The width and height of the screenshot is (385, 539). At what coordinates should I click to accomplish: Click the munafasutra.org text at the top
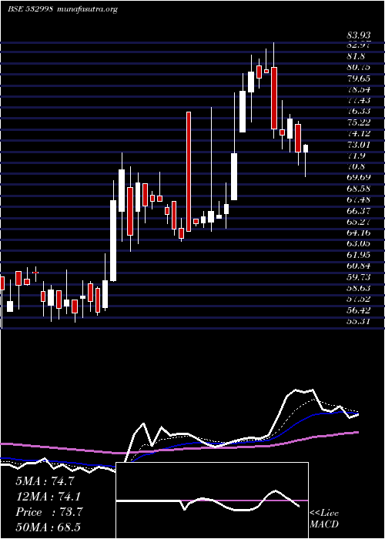click(x=86, y=9)
